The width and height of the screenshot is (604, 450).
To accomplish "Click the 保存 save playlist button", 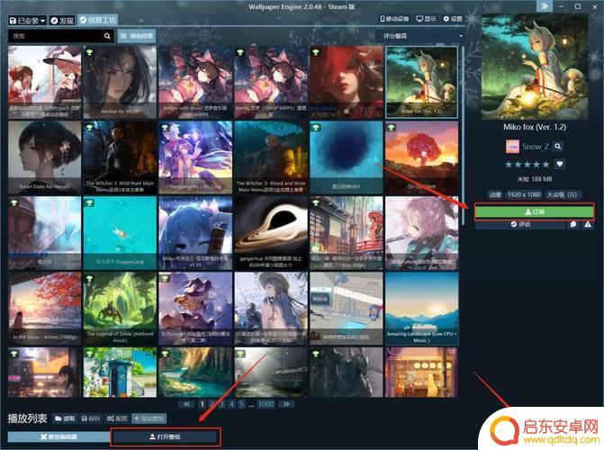I will click(91, 418).
